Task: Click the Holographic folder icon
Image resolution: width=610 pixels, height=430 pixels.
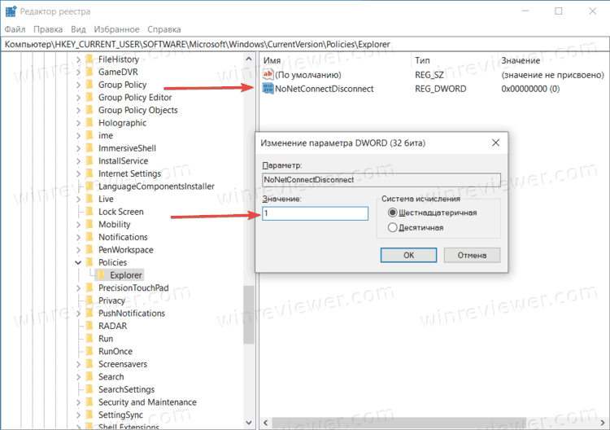Action: click(89, 123)
